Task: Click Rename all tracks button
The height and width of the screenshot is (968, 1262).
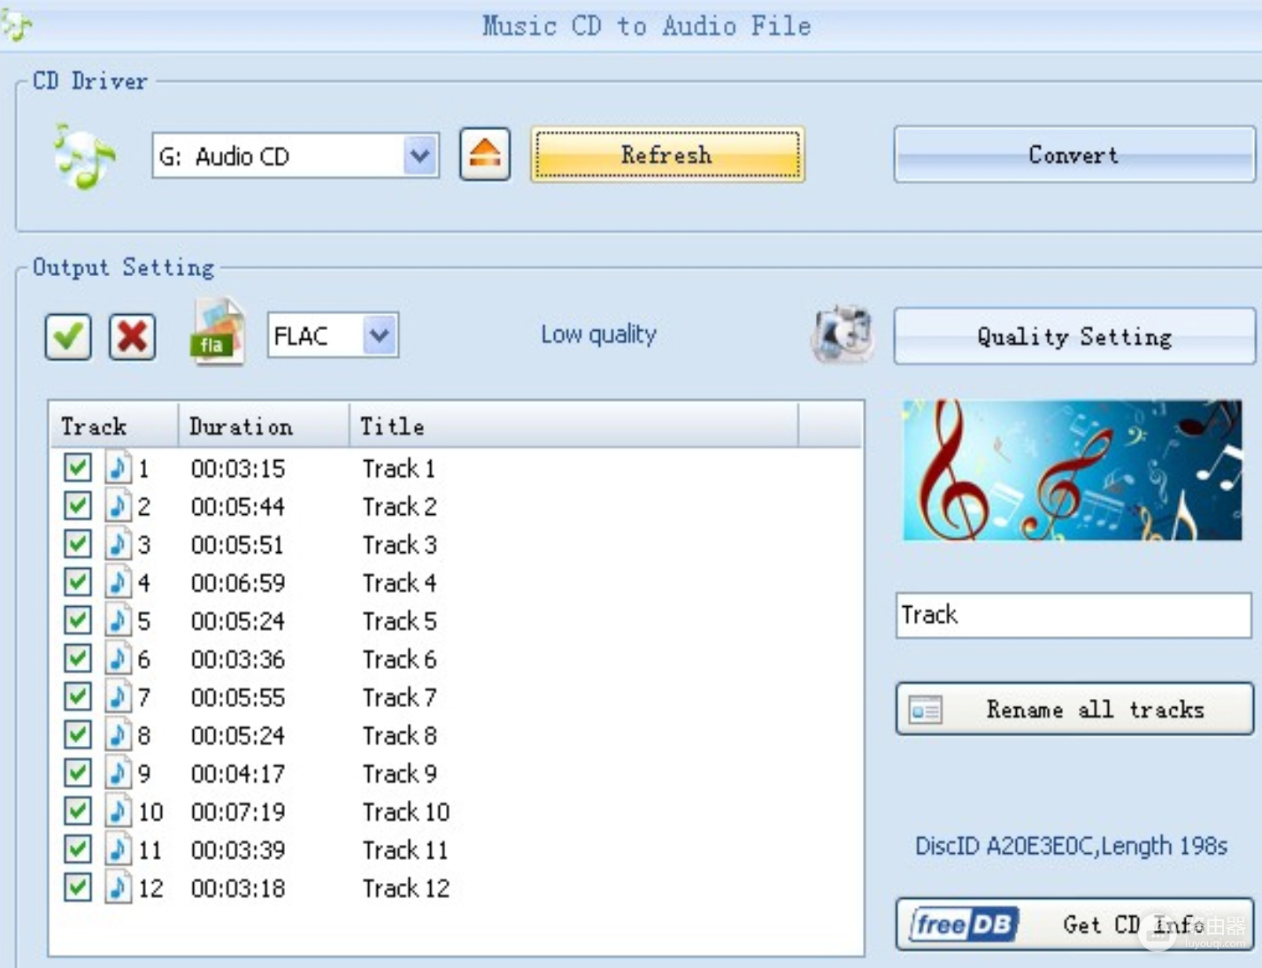Action: (1074, 709)
